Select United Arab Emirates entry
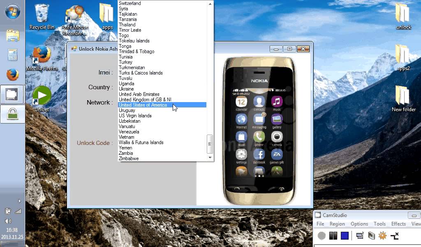The image size is (421, 247). coord(162,94)
